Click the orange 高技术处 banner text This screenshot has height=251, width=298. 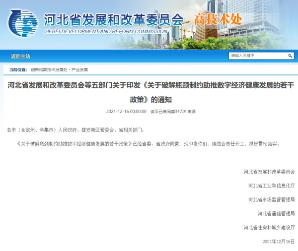[x=218, y=19]
